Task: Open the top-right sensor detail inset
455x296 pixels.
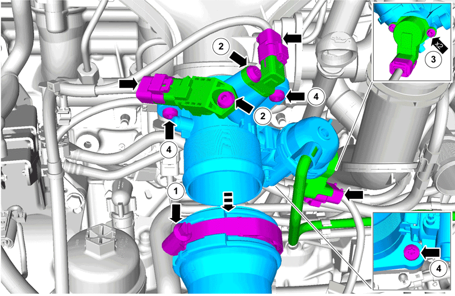Action: click(x=412, y=41)
